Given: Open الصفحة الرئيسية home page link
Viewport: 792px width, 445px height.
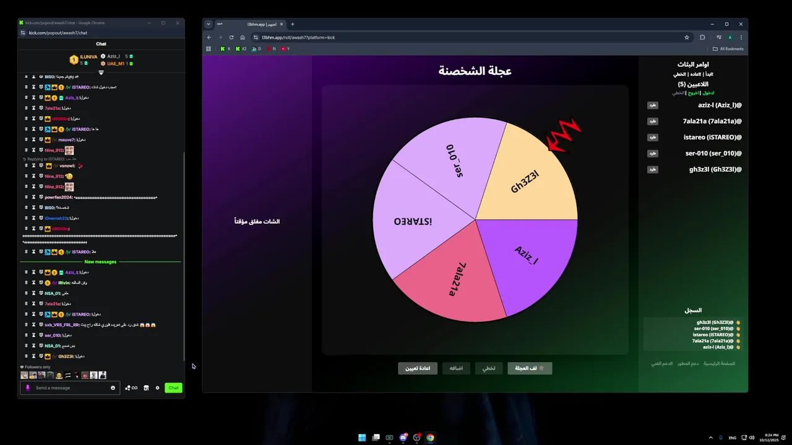Looking at the screenshot, I should coord(720,363).
